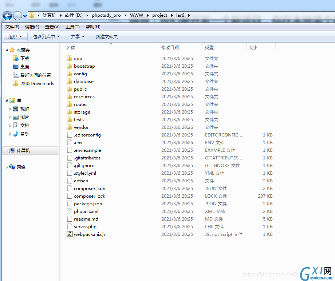This screenshot has width=335, height=281.
Task: Open the Edit (编辑) menu
Action: (x=32, y=27)
